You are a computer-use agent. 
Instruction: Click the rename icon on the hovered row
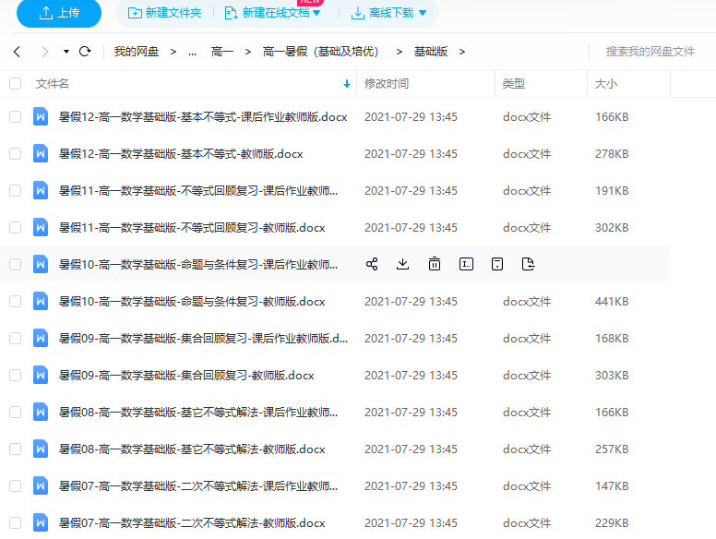coord(466,264)
